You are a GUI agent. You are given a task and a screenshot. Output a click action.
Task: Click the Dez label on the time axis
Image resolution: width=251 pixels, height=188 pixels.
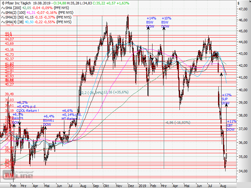coord(131,186)
